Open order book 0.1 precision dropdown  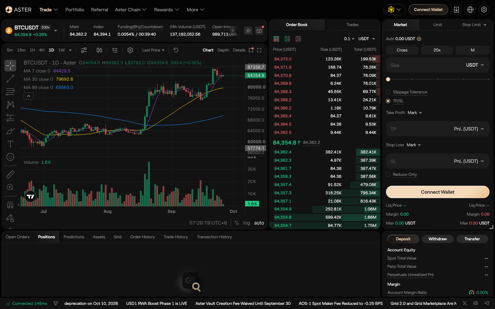[x=349, y=39]
